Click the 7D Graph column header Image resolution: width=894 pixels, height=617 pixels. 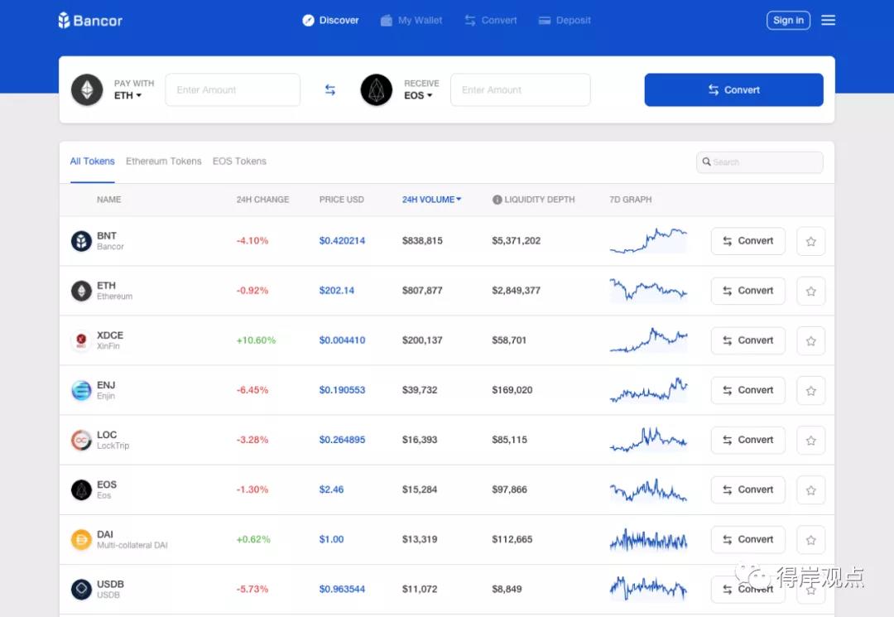tap(630, 200)
